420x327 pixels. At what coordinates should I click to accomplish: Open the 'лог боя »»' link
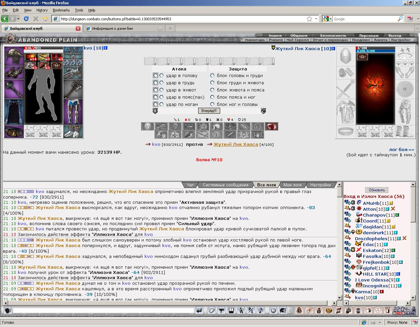click(401, 149)
